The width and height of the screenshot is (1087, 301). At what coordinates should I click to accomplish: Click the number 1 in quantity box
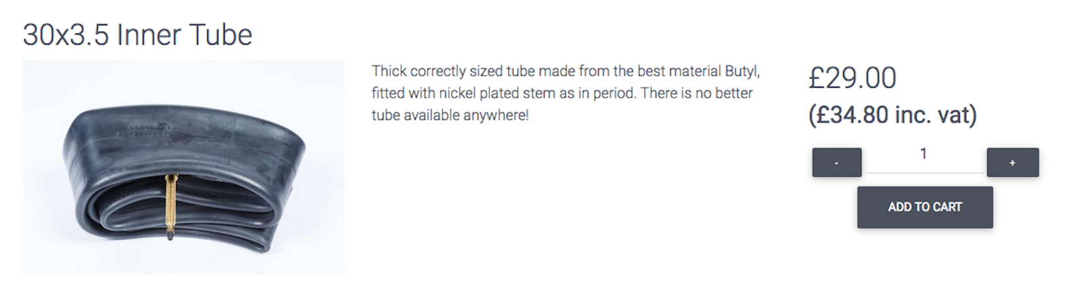click(x=923, y=154)
